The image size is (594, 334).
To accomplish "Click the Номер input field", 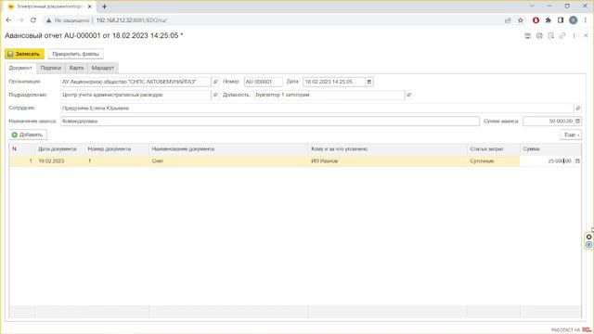I will click(264, 82).
